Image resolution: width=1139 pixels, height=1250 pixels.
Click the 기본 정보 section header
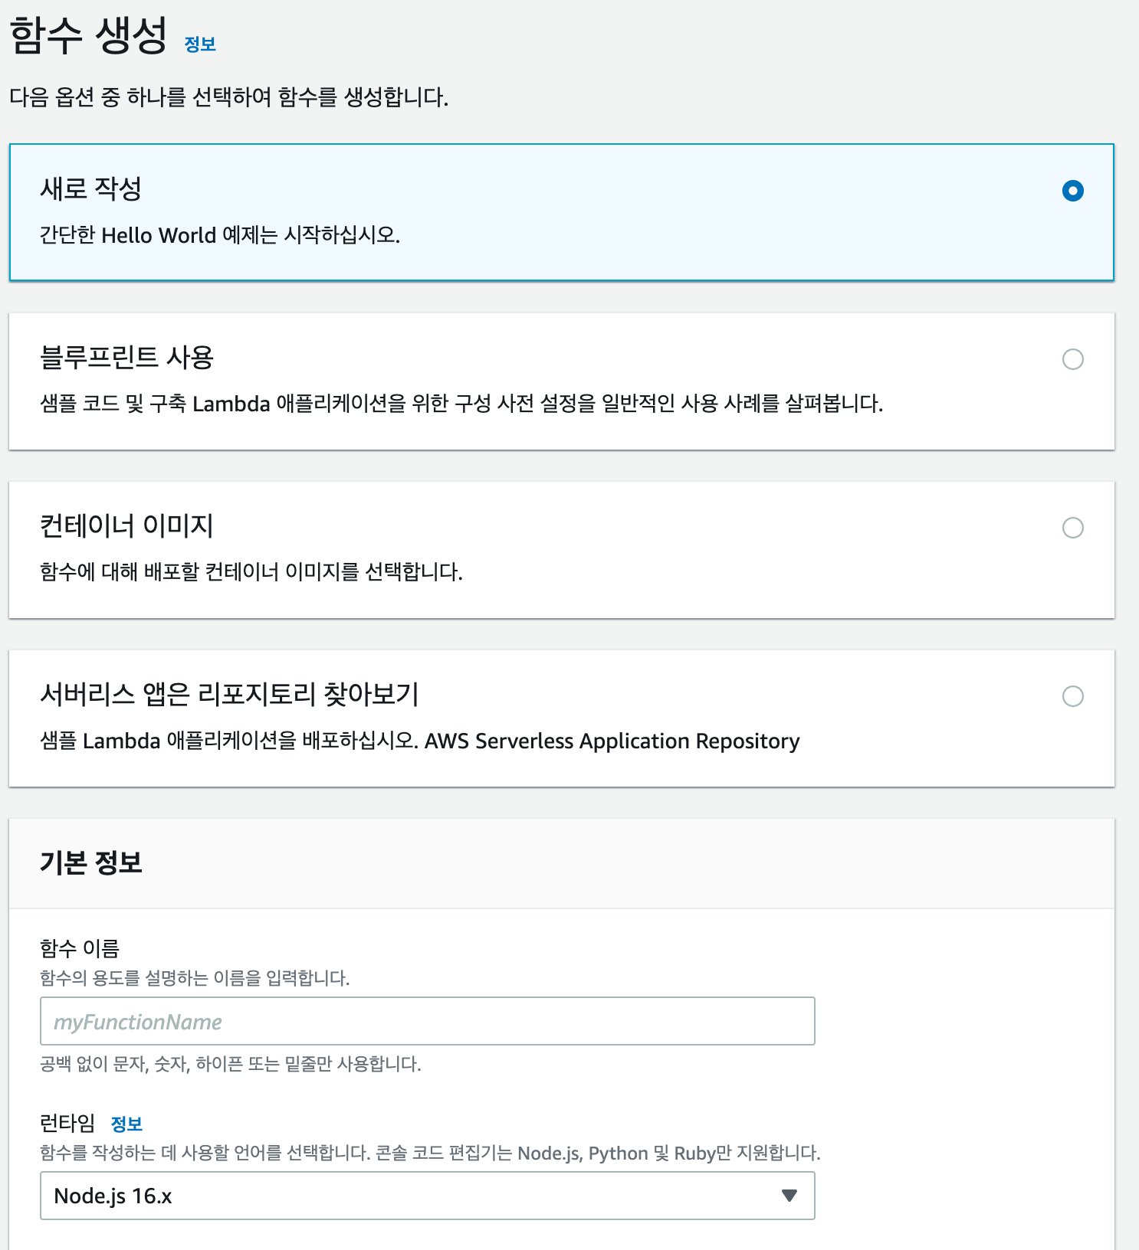(90, 862)
